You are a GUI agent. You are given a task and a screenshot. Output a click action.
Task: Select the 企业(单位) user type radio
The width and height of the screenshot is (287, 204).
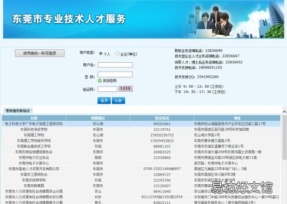(118, 53)
